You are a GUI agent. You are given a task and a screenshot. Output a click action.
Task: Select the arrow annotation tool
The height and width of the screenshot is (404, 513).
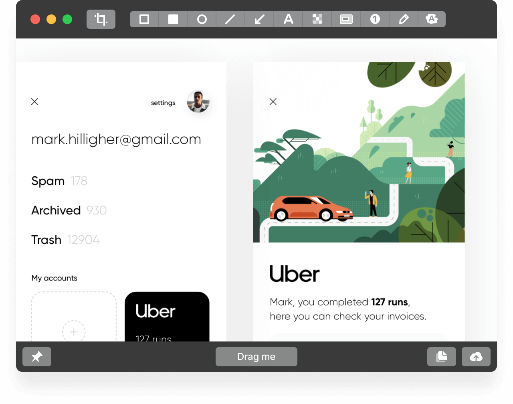(x=260, y=19)
